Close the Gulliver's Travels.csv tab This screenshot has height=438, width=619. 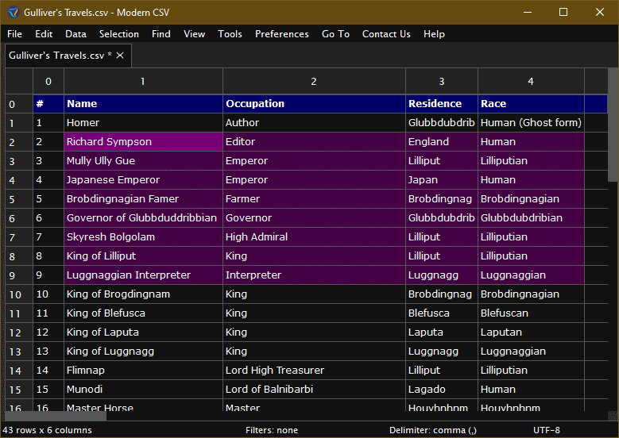tap(120, 56)
